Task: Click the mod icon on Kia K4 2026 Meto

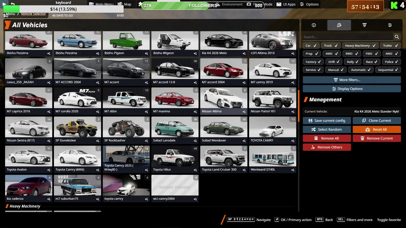Action: (x=244, y=53)
